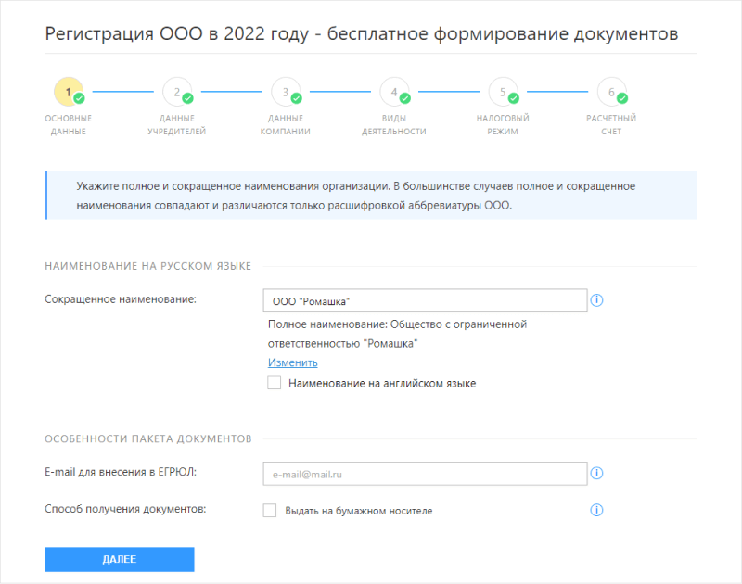The image size is (742, 584).
Task: Select step 4 Виды деятельности circle
Action: click(394, 92)
